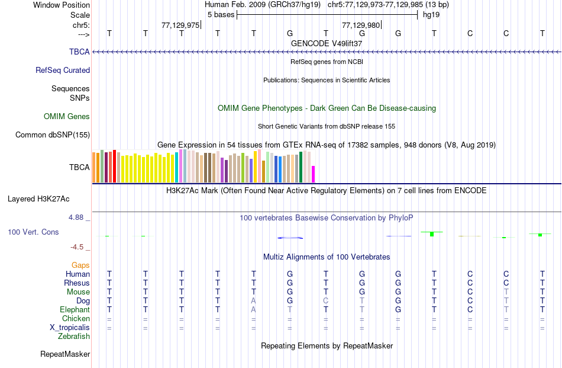Image resolution: width=562 pixels, height=368 pixels.
Task: Select the RepeatMasker track label
Action: 65,354
